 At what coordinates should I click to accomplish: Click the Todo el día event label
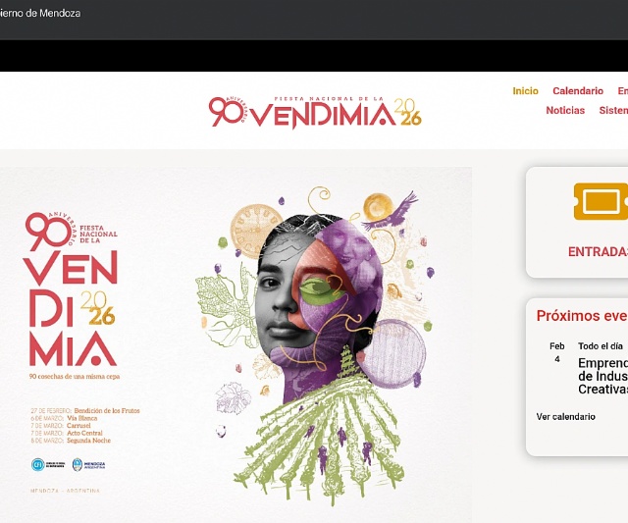pyautogui.click(x=600, y=346)
